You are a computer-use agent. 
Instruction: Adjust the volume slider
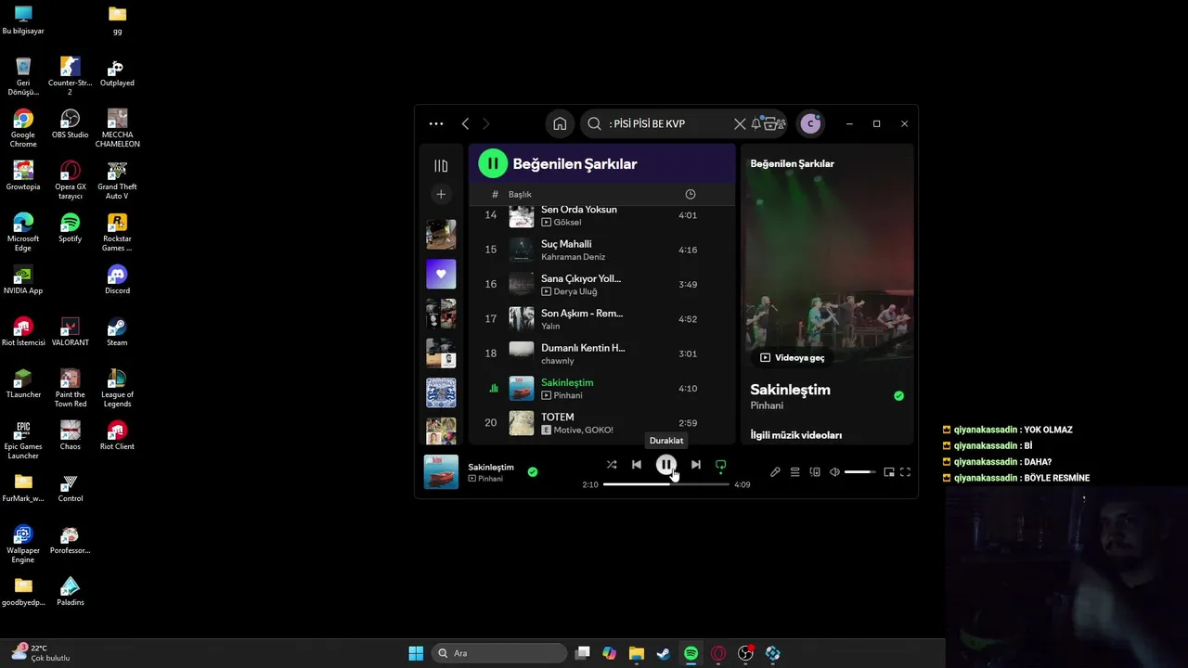point(859,472)
